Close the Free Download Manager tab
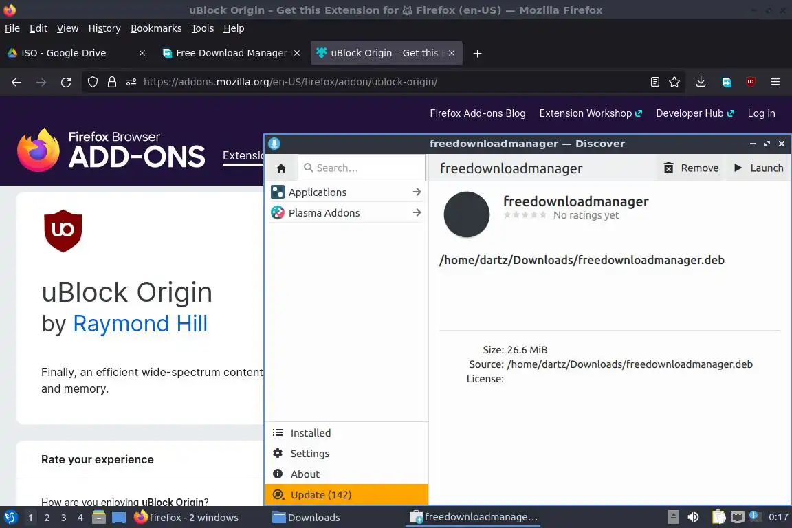792x528 pixels. pos(297,53)
